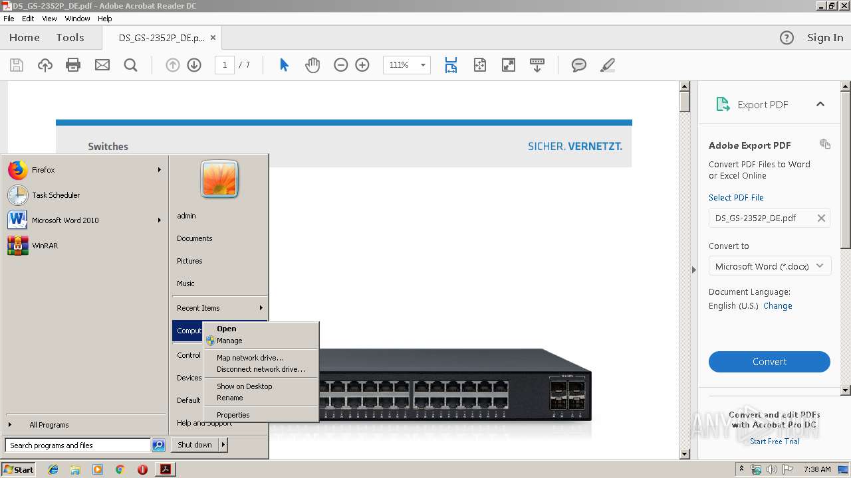Click the volume speaker tray icon
Screen dimensions: 851x478
[x=772, y=469]
